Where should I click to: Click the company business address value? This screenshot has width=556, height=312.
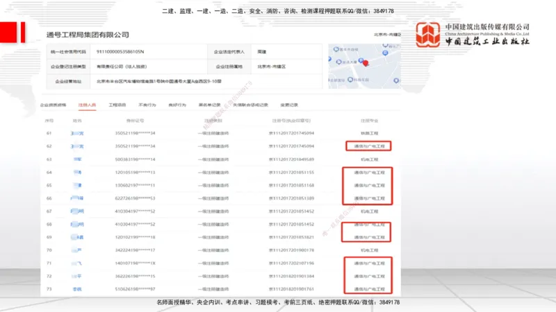coord(159,81)
